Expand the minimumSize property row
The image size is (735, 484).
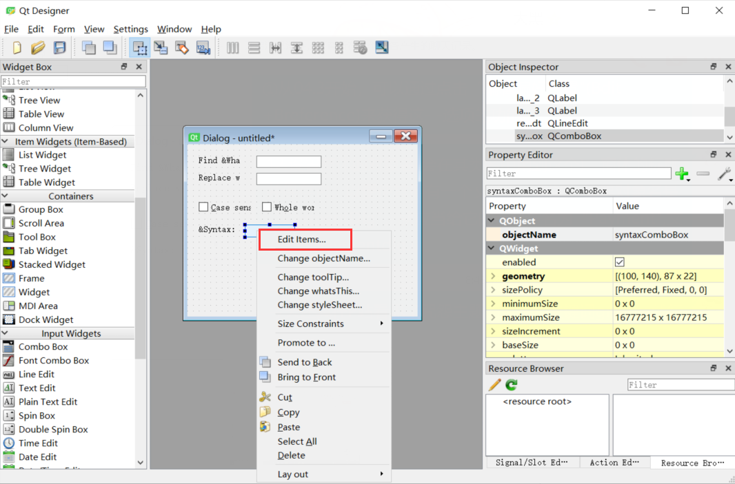click(x=493, y=304)
